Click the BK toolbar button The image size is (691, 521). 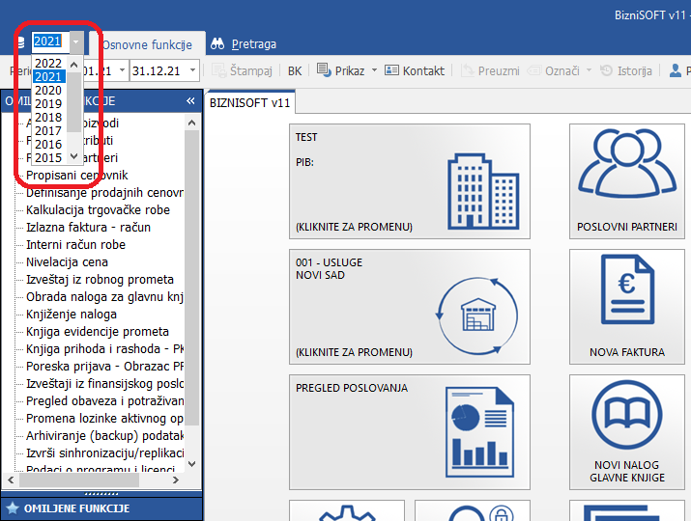[295, 70]
